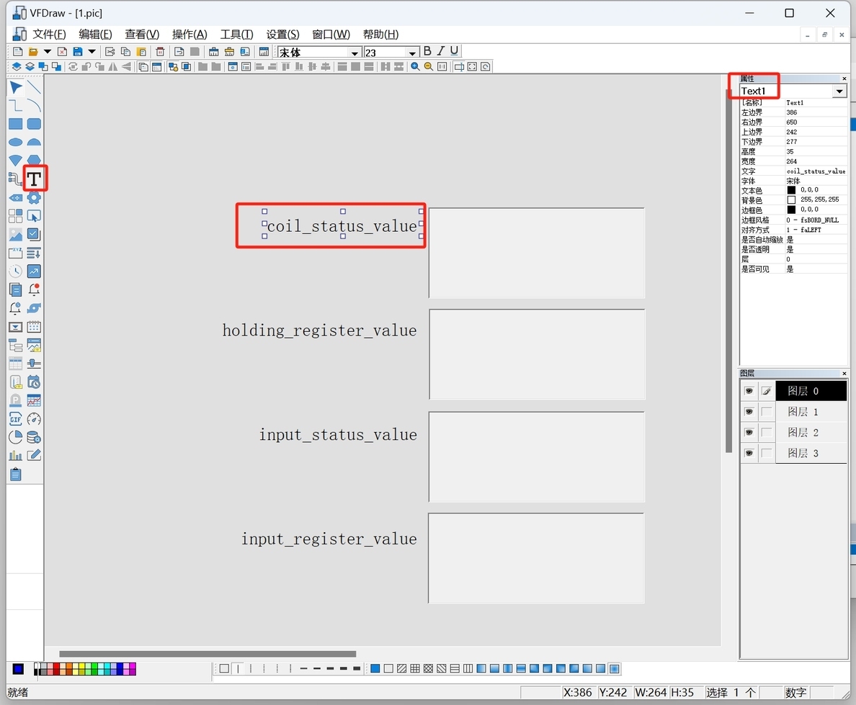Open the Text1 object selector dropdown
Viewport: 856px width, 705px height.
pos(839,91)
